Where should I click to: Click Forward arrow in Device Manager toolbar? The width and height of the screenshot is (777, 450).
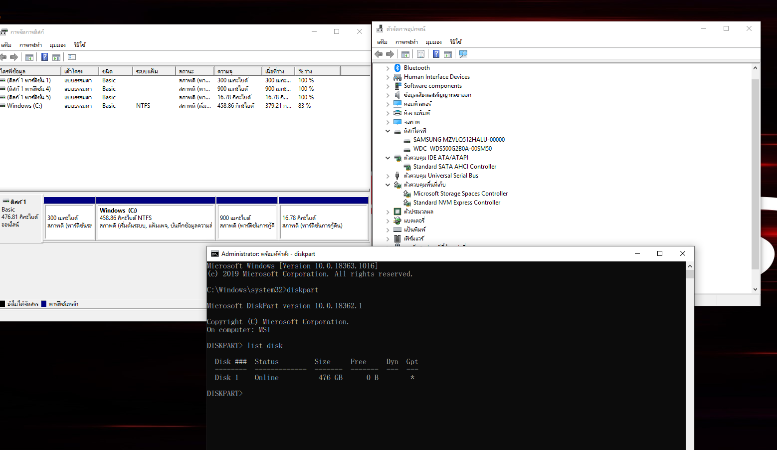[390, 54]
